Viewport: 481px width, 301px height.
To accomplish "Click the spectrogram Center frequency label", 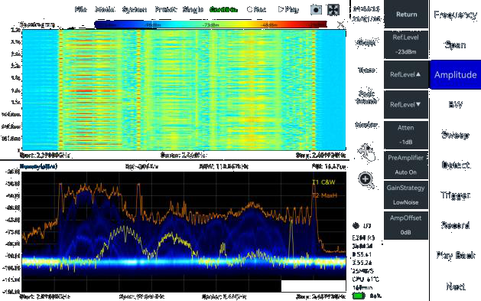I will click(x=184, y=155).
